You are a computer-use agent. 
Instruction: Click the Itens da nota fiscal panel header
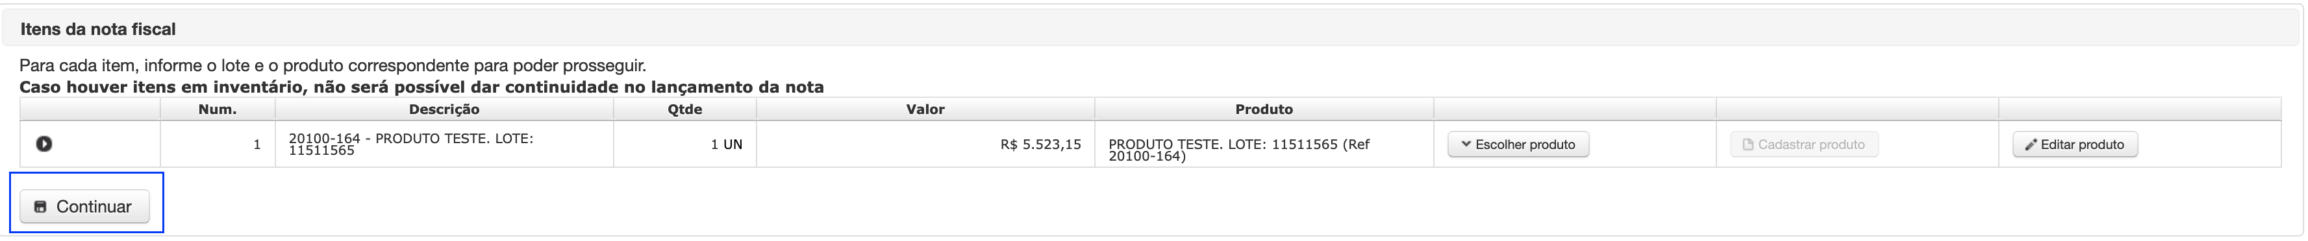point(1152,29)
